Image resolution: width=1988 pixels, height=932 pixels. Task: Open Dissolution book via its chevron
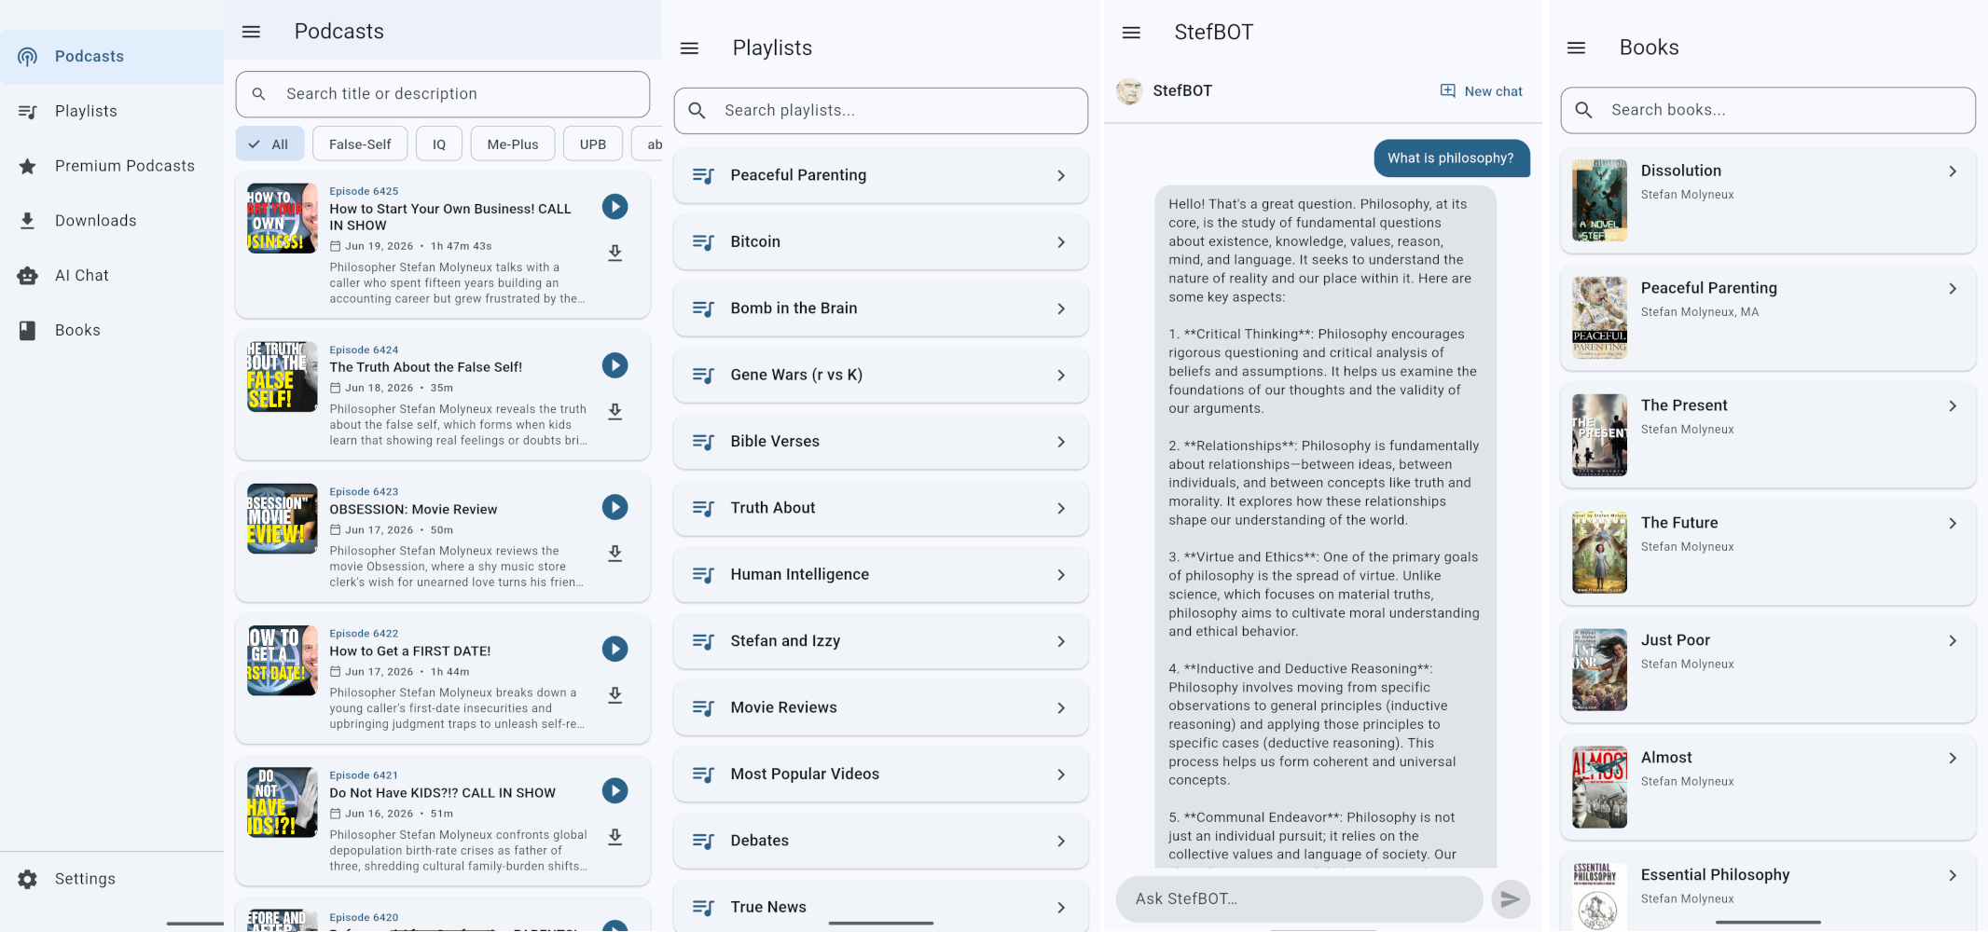pyautogui.click(x=1953, y=171)
